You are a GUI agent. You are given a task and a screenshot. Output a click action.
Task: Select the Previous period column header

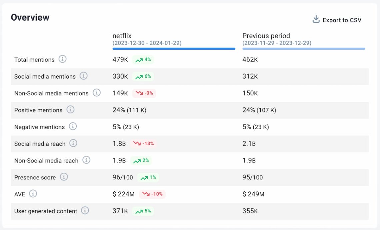click(266, 36)
